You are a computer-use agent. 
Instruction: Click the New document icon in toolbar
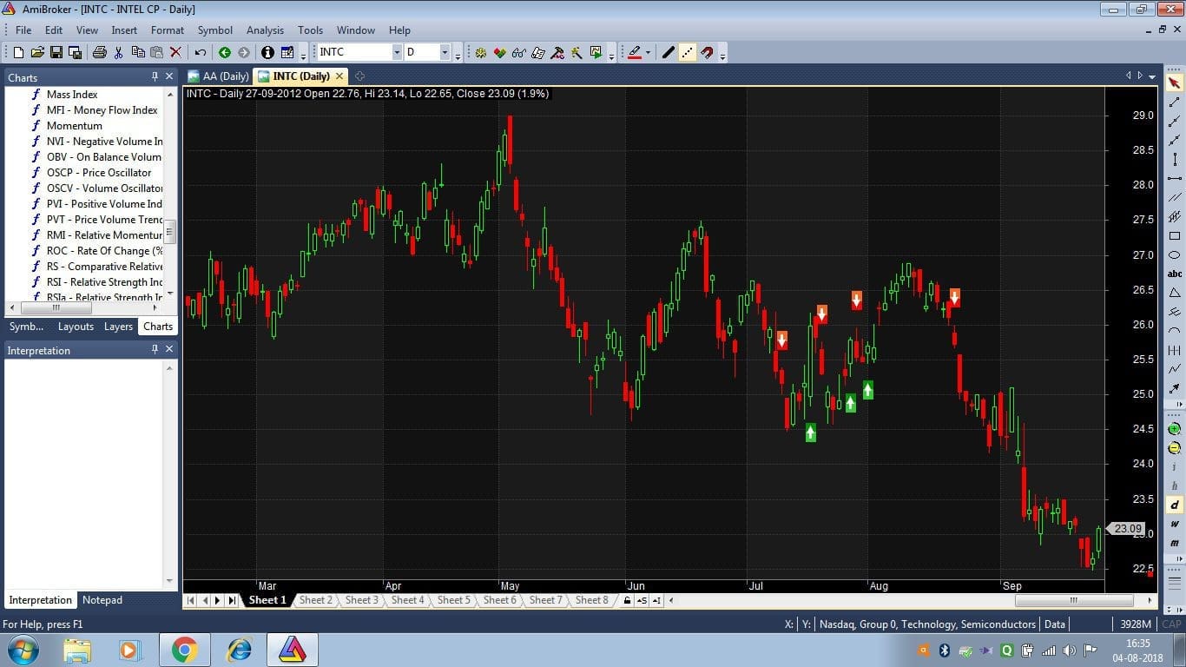coord(19,52)
